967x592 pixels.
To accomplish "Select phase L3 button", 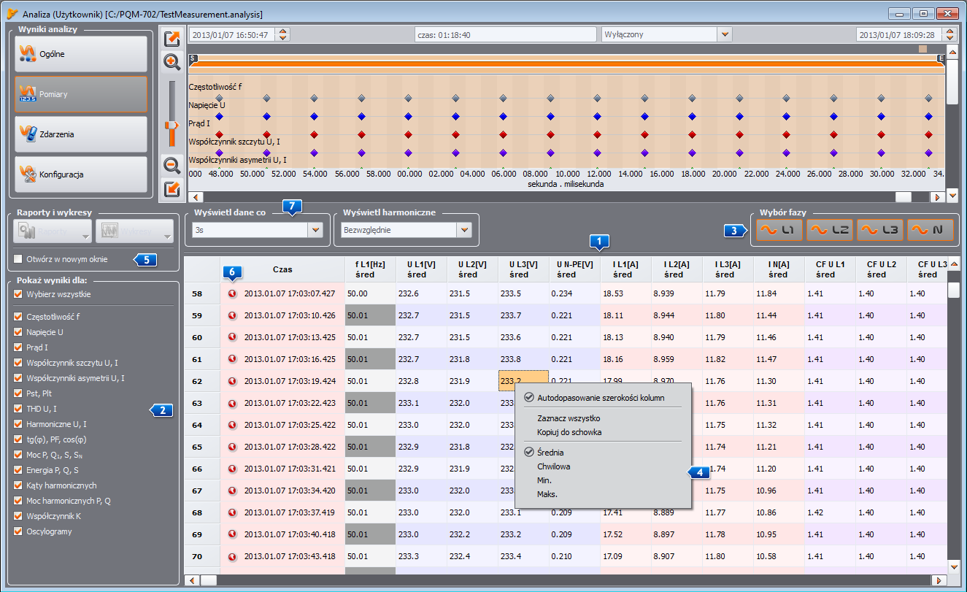I will pyautogui.click(x=880, y=230).
